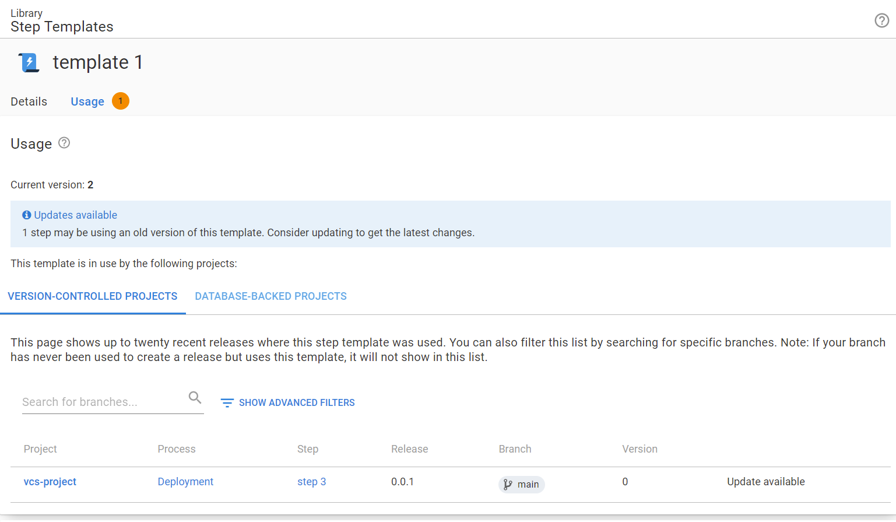The image size is (896, 522).
Task: Click the info icon in the updates banner
Action: 27,215
